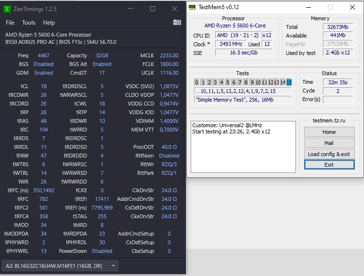The width and height of the screenshot is (364, 276).
Task: Close the TestMem5 window
Action: pos(352,7)
